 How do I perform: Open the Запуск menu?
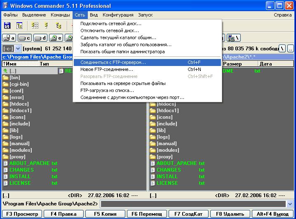tap(146, 15)
